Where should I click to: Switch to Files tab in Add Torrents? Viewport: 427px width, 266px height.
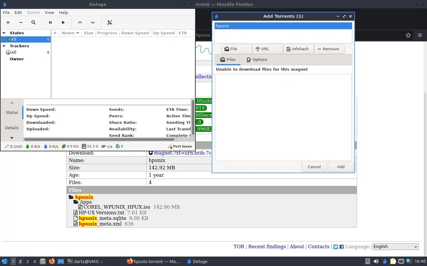(x=228, y=60)
